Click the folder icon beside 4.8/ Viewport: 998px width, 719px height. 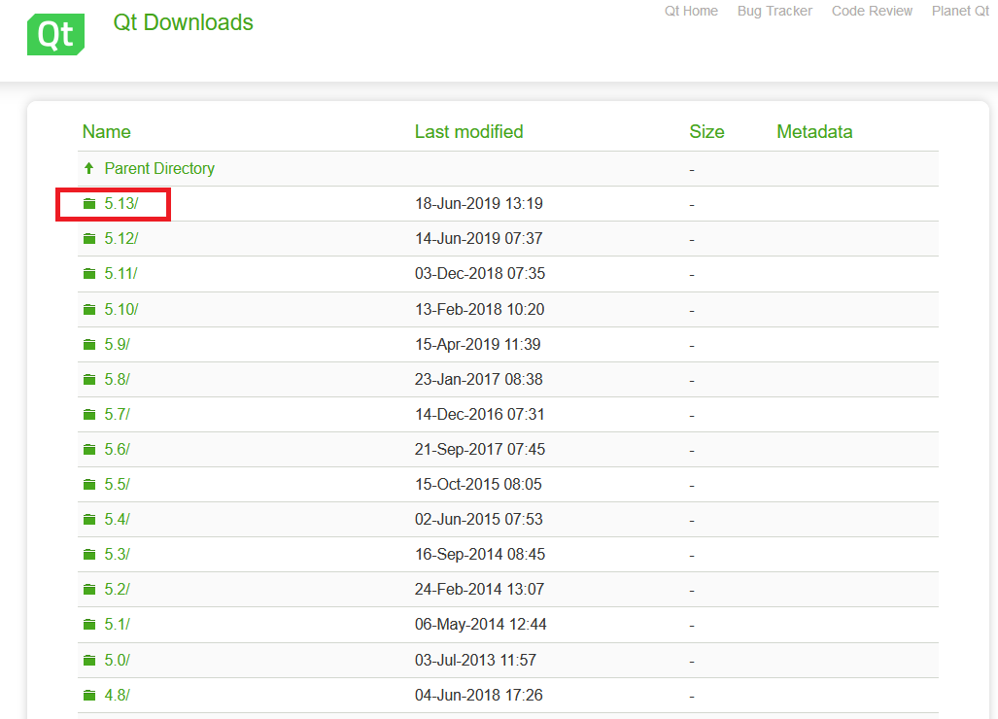point(89,695)
